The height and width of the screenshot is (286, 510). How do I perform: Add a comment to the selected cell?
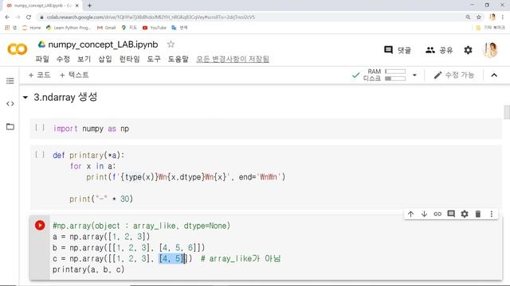click(x=451, y=214)
